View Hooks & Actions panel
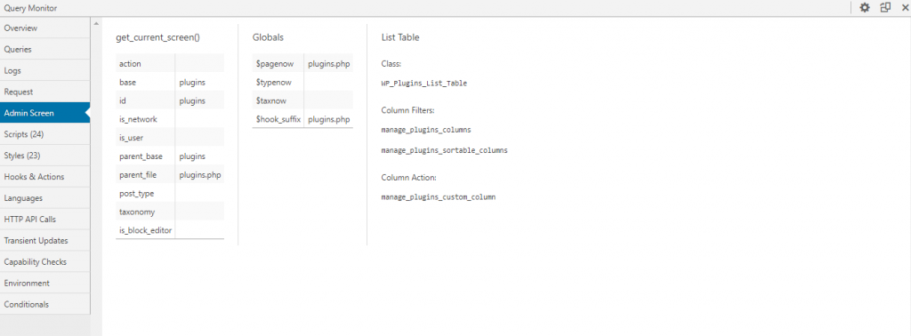The width and height of the screenshot is (911, 336). point(45,176)
